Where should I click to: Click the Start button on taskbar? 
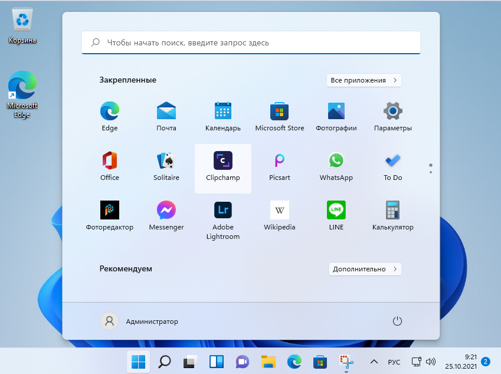tap(138, 362)
